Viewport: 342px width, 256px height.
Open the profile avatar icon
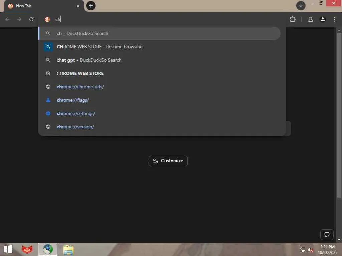(x=322, y=19)
